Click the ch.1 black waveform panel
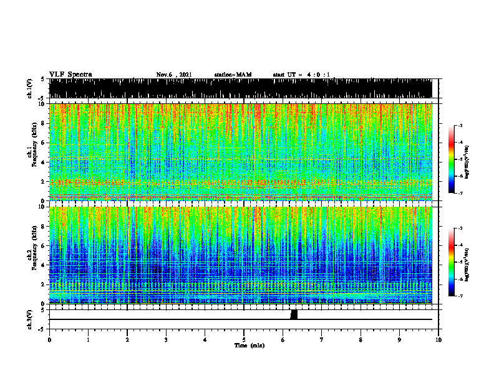This screenshot has width=494, height=381. (240, 88)
